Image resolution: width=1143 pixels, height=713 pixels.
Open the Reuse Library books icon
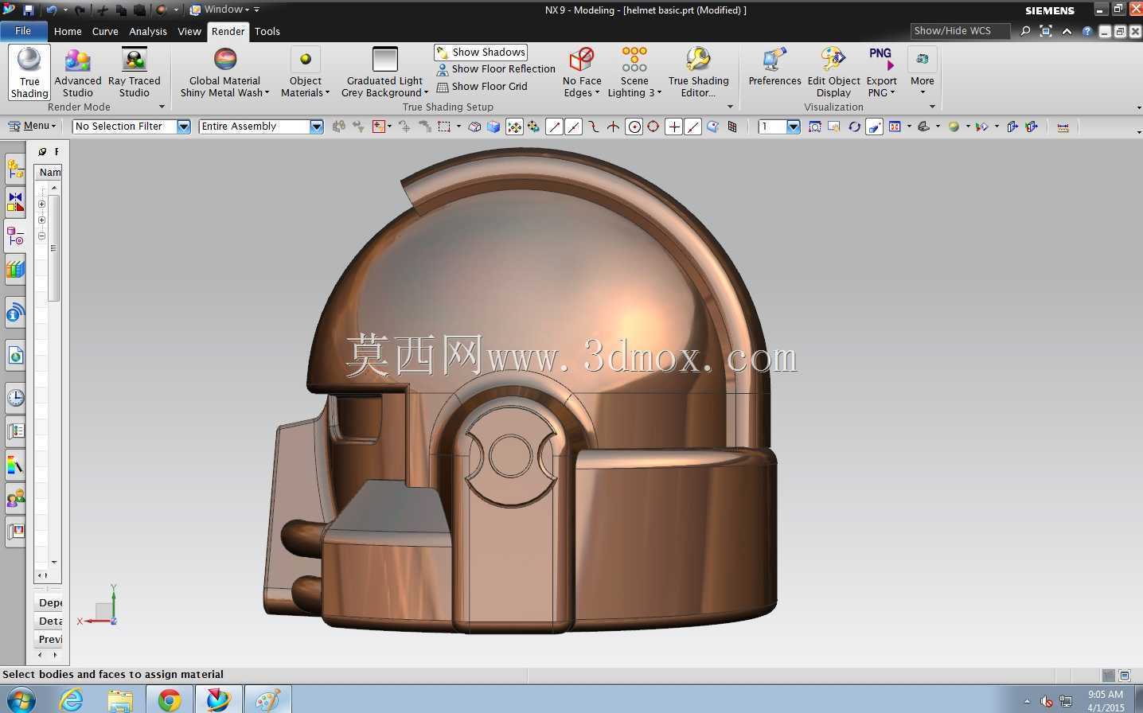15,269
